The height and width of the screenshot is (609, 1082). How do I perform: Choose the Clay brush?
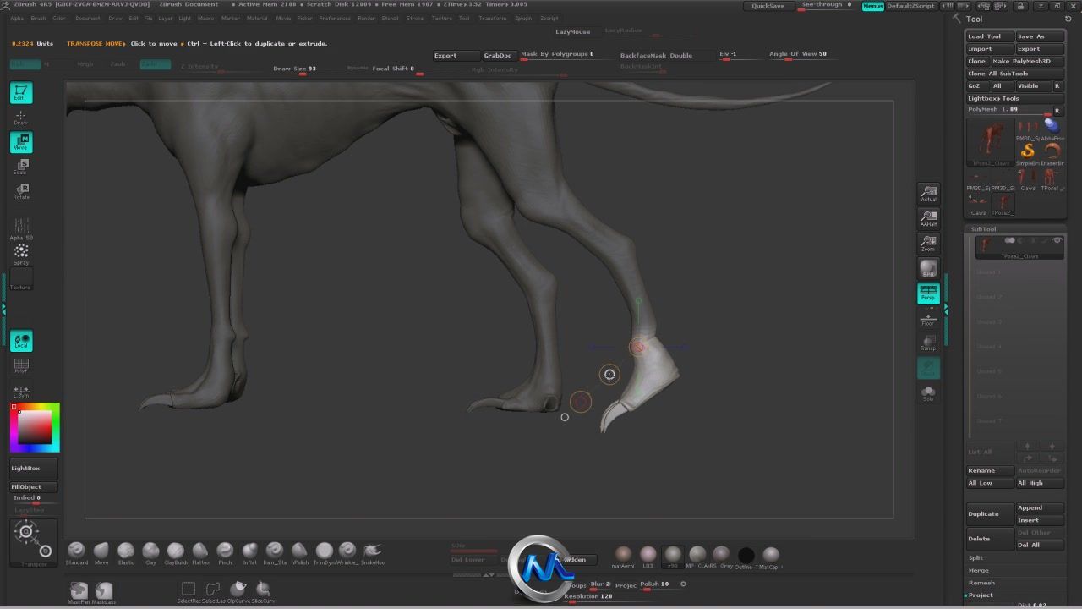tap(150, 553)
